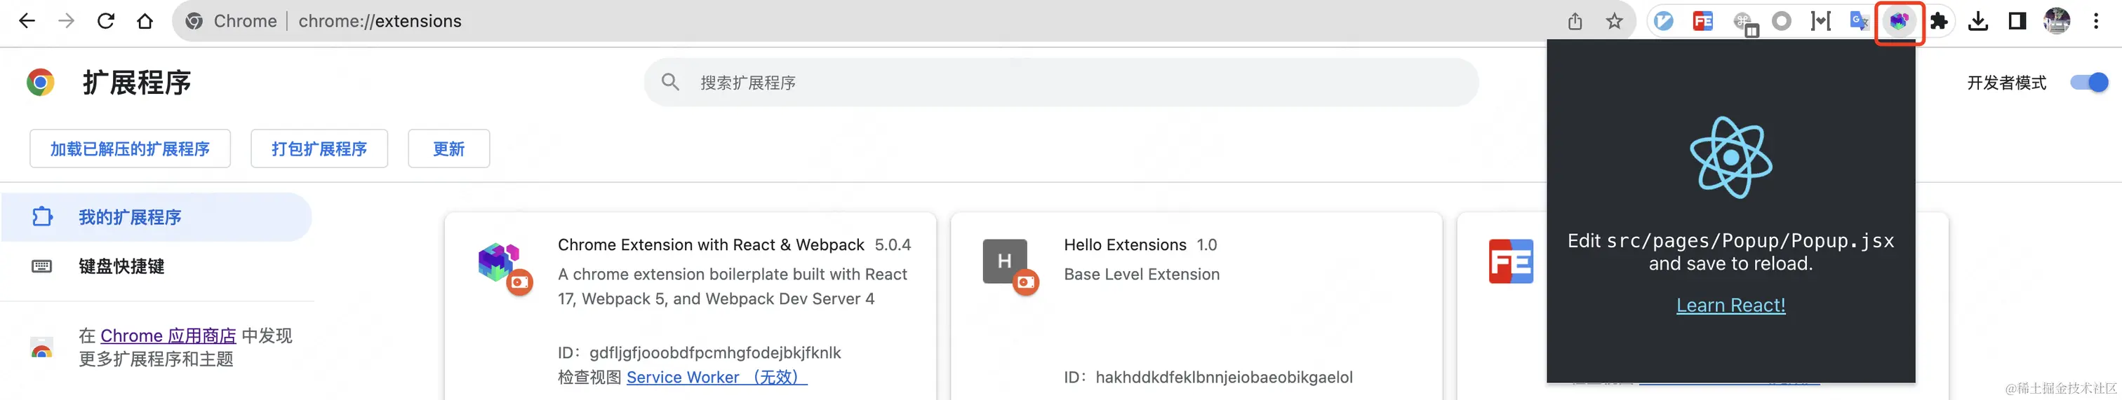Open the Extensions puzzle piece menu
This screenshot has height=400, width=2122.
pyautogui.click(x=1938, y=20)
